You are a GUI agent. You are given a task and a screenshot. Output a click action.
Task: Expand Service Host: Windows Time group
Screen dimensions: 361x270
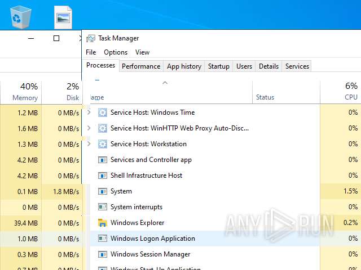(89, 112)
